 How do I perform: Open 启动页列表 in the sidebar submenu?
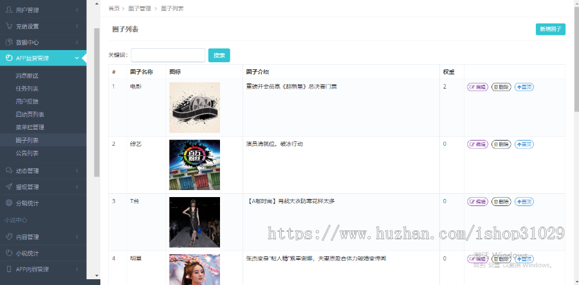click(x=30, y=114)
